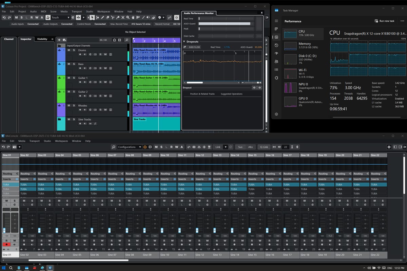Open Task Manager hamburger navigation menu
Image resolution: width=407 pixels, height=271 pixels.
[276, 21]
